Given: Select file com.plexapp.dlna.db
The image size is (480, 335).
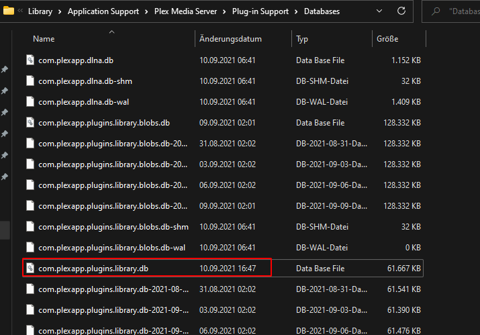Looking at the screenshot, I should (x=76, y=60).
